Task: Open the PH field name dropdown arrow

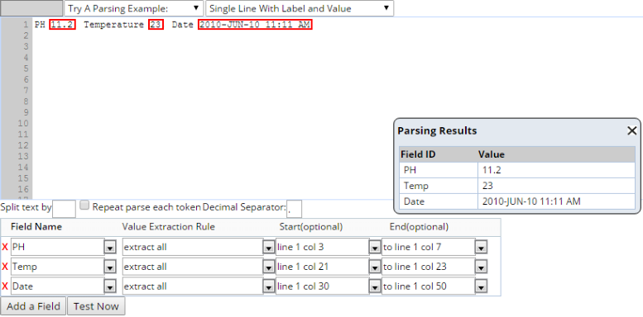Action: pyautogui.click(x=110, y=248)
